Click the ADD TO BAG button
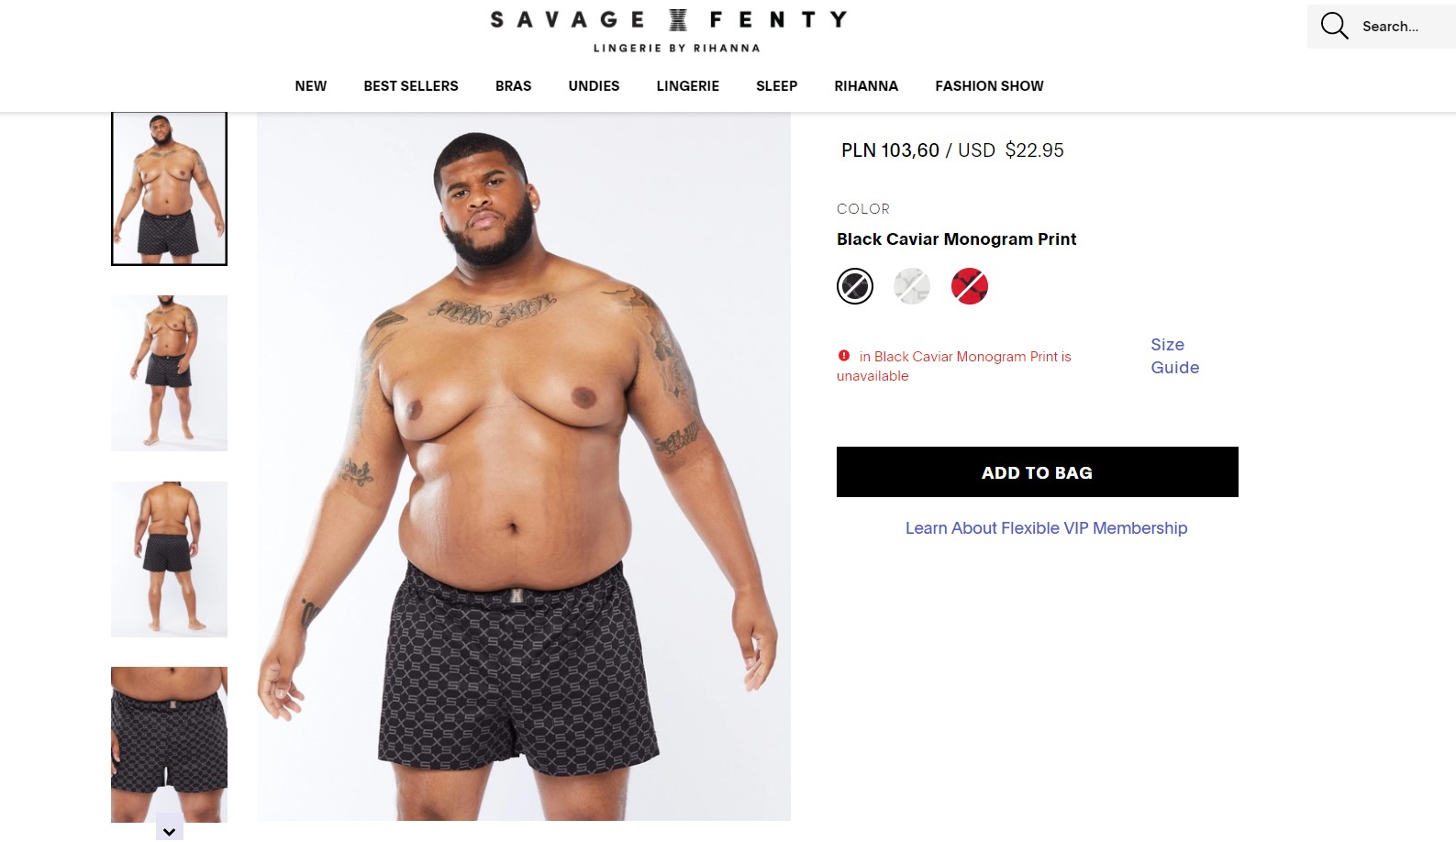The width and height of the screenshot is (1456, 842). pos(1038,472)
